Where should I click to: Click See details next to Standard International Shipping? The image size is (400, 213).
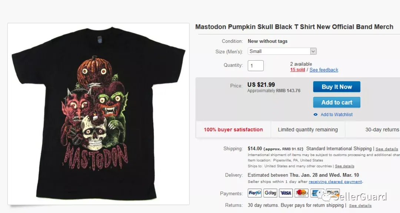[386, 149]
